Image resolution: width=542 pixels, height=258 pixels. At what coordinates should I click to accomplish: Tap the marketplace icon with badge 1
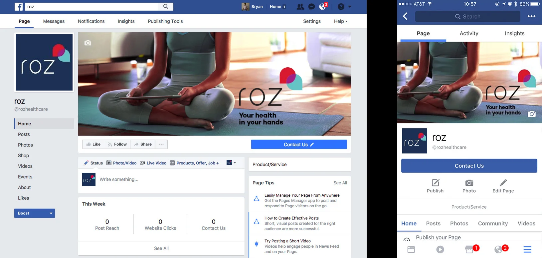[x=471, y=249]
